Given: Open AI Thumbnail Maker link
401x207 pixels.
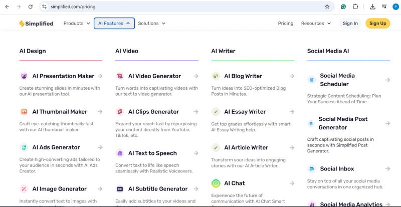Looking at the screenshot, I should tap(60, 112).
